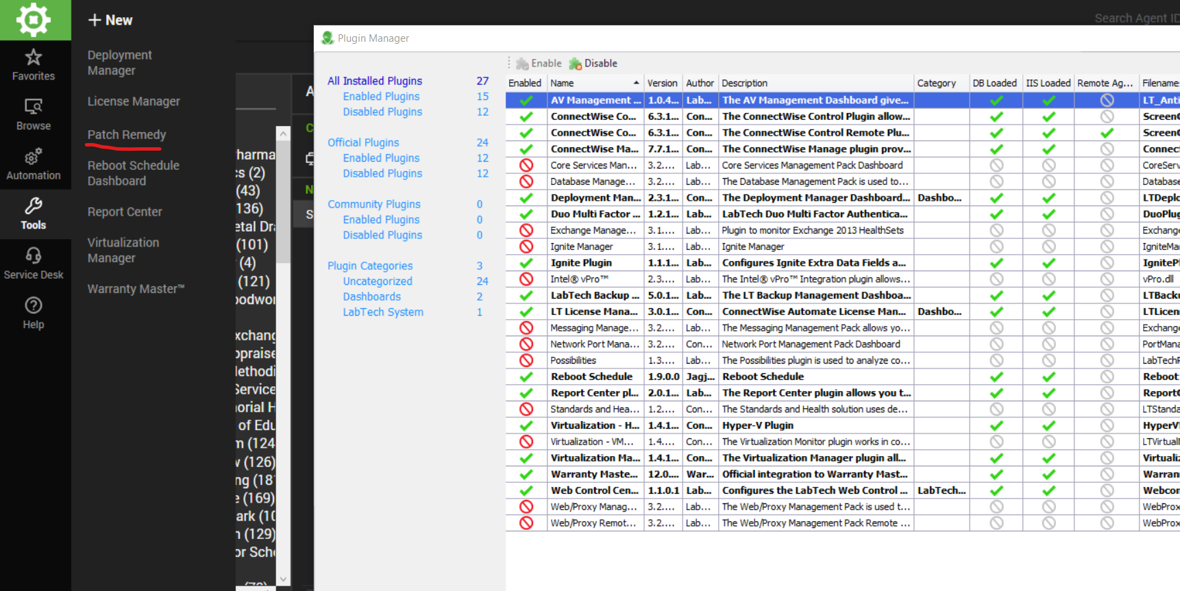Sort by IIS Loaded column header
Viewport: 1180px width, 591px height.
tap(1048, 83)
